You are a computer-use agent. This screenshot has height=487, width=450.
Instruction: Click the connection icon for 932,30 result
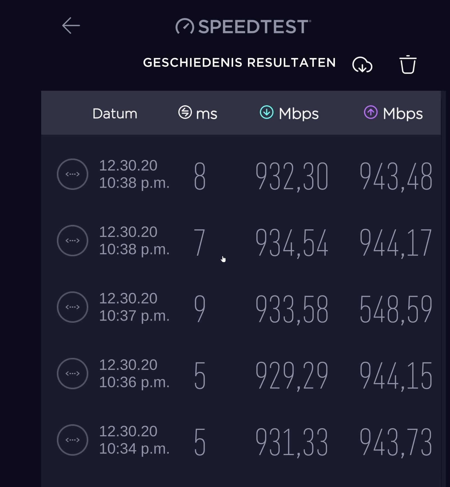click(x=73, y=174)
